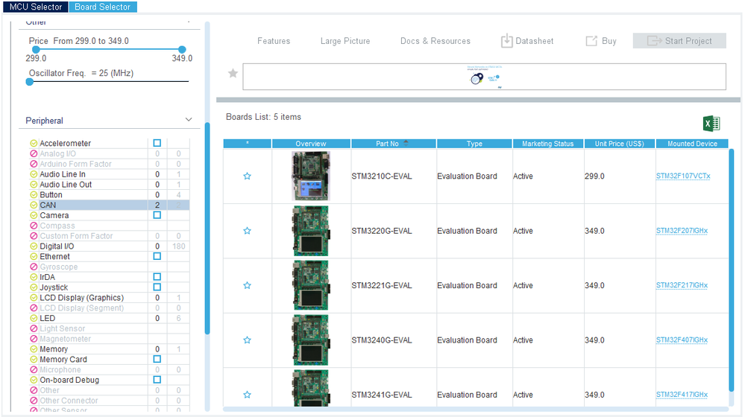The width and height of the screenshot is (745, 417).
Task: Click the Microphone disabled icon
Action: [x=34, y=369]
